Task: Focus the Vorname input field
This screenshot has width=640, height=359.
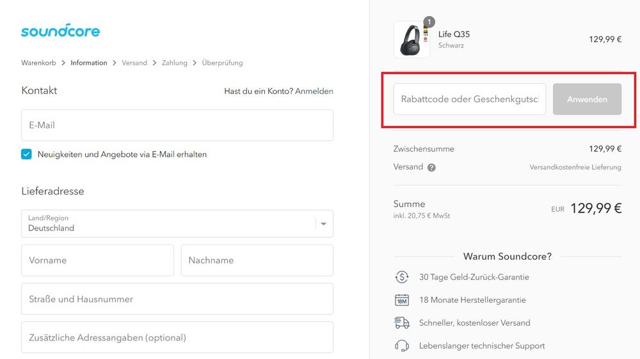Action: (97, 260)
